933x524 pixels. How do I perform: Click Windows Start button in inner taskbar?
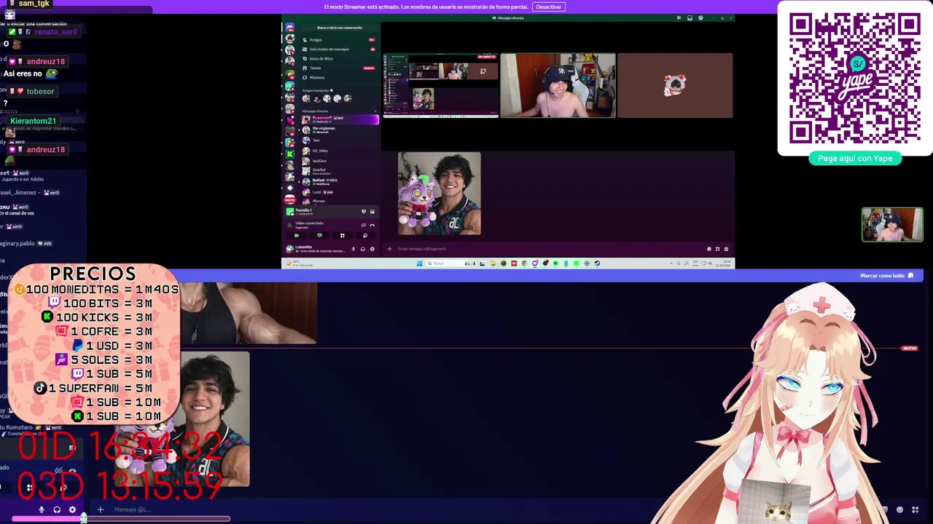[420, 263]
